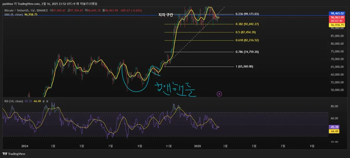Click the red 96,963.99 current price label
This screenshot has height=158, width=350.
(337, 18)
